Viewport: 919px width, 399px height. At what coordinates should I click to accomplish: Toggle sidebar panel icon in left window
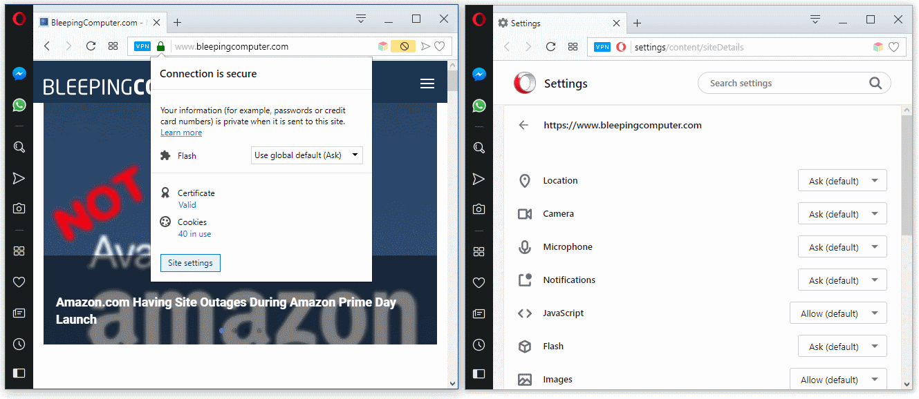[x=19, y=373]
